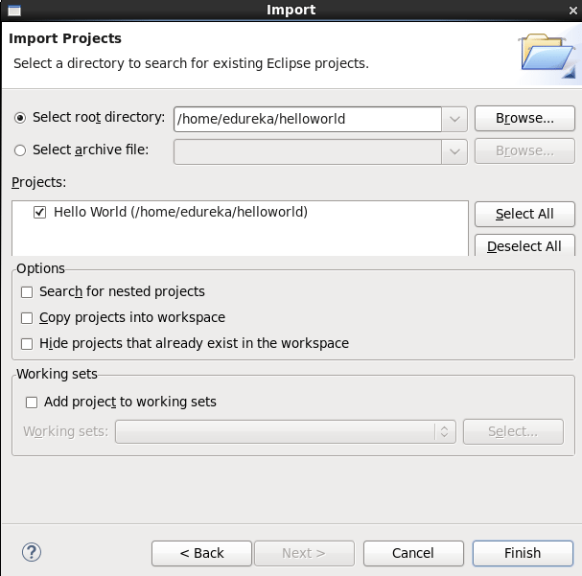Click the Import Projects heading text

click(65, 38)
